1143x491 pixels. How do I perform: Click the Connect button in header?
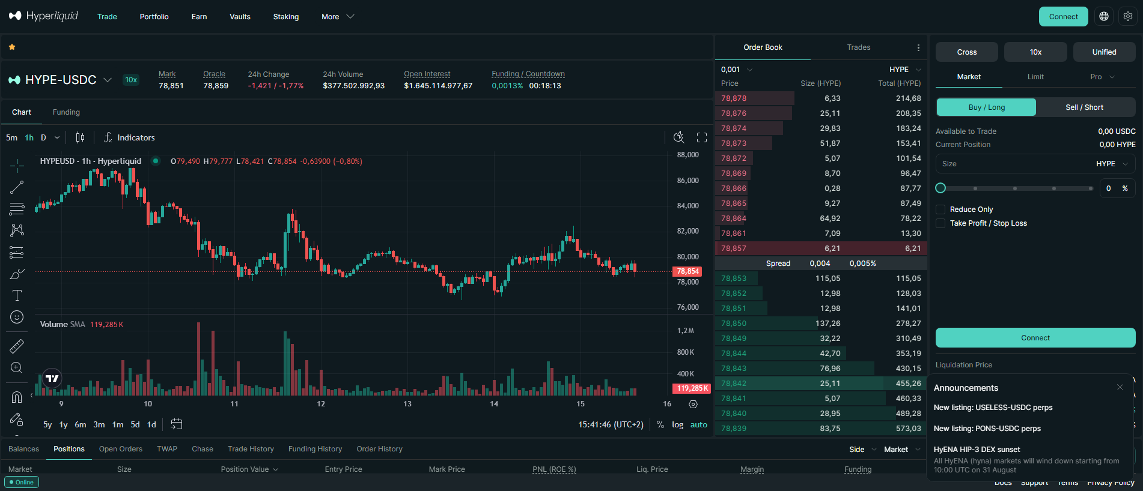click(1064, 17)
